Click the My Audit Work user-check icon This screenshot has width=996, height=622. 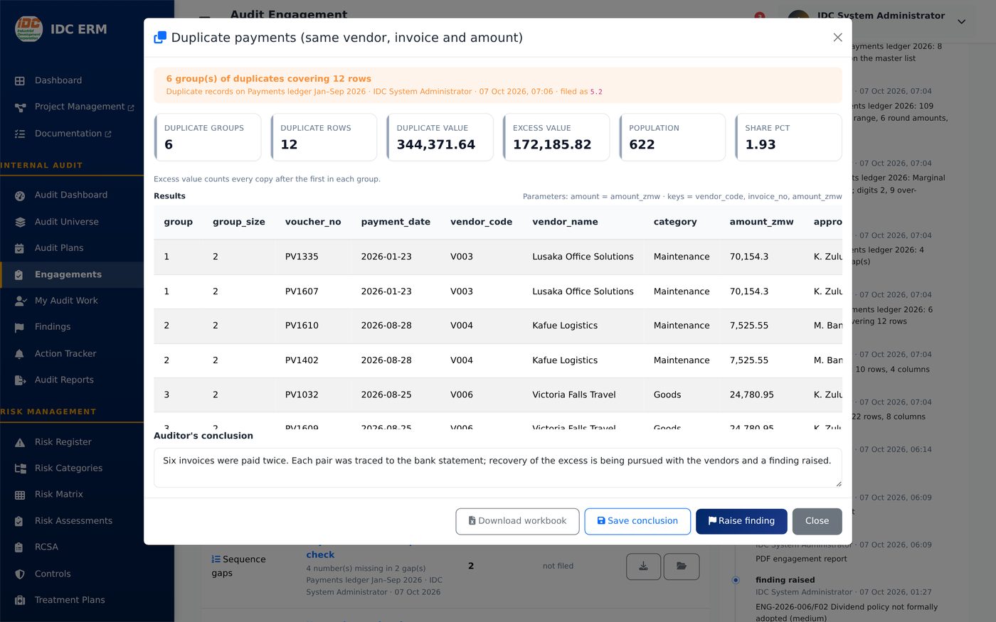21,301
